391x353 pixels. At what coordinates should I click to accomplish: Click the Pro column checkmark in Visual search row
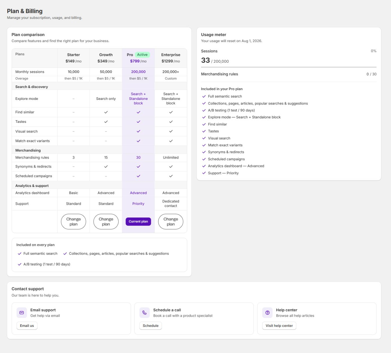pos(138,131)
